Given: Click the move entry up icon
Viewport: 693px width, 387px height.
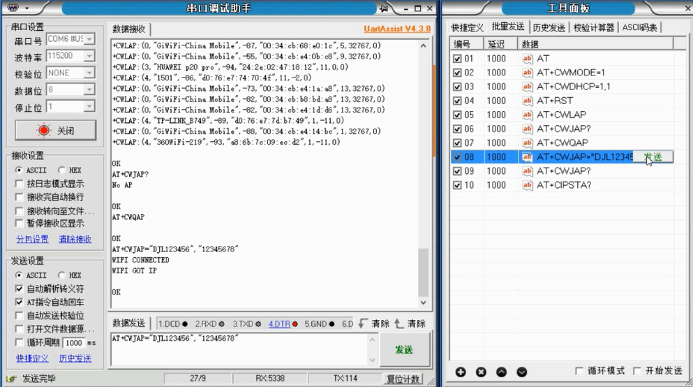Looking at the screenshot, I should pyautogui.click(x=501, y=372).
